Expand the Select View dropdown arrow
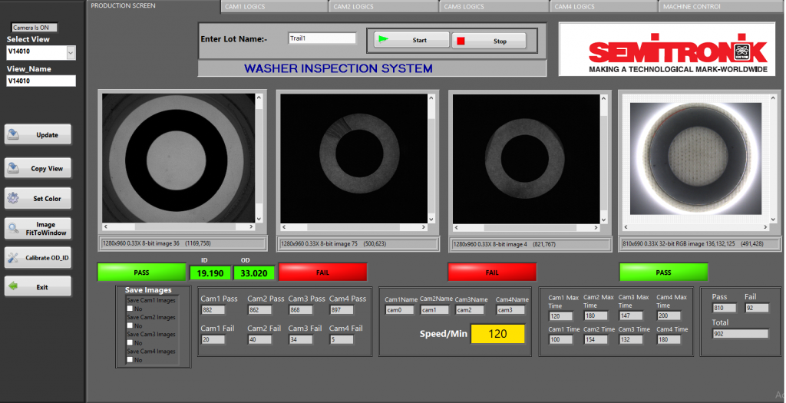Screen dimensions: 786x403 pos(71,53)
